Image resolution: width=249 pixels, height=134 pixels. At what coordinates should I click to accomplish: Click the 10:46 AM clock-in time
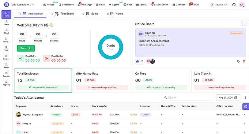pos(97,115)
